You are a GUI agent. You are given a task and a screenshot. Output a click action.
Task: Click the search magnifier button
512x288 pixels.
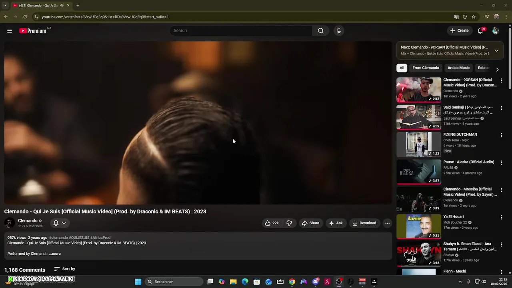coord(321,31)
